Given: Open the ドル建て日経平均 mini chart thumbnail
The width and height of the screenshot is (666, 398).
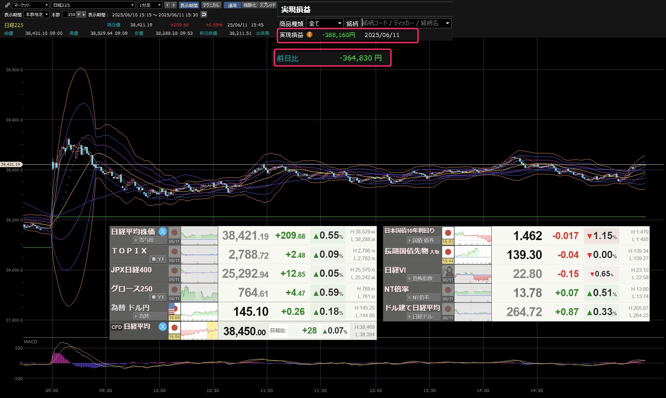Looking at the screenshot, I should 473,312.
